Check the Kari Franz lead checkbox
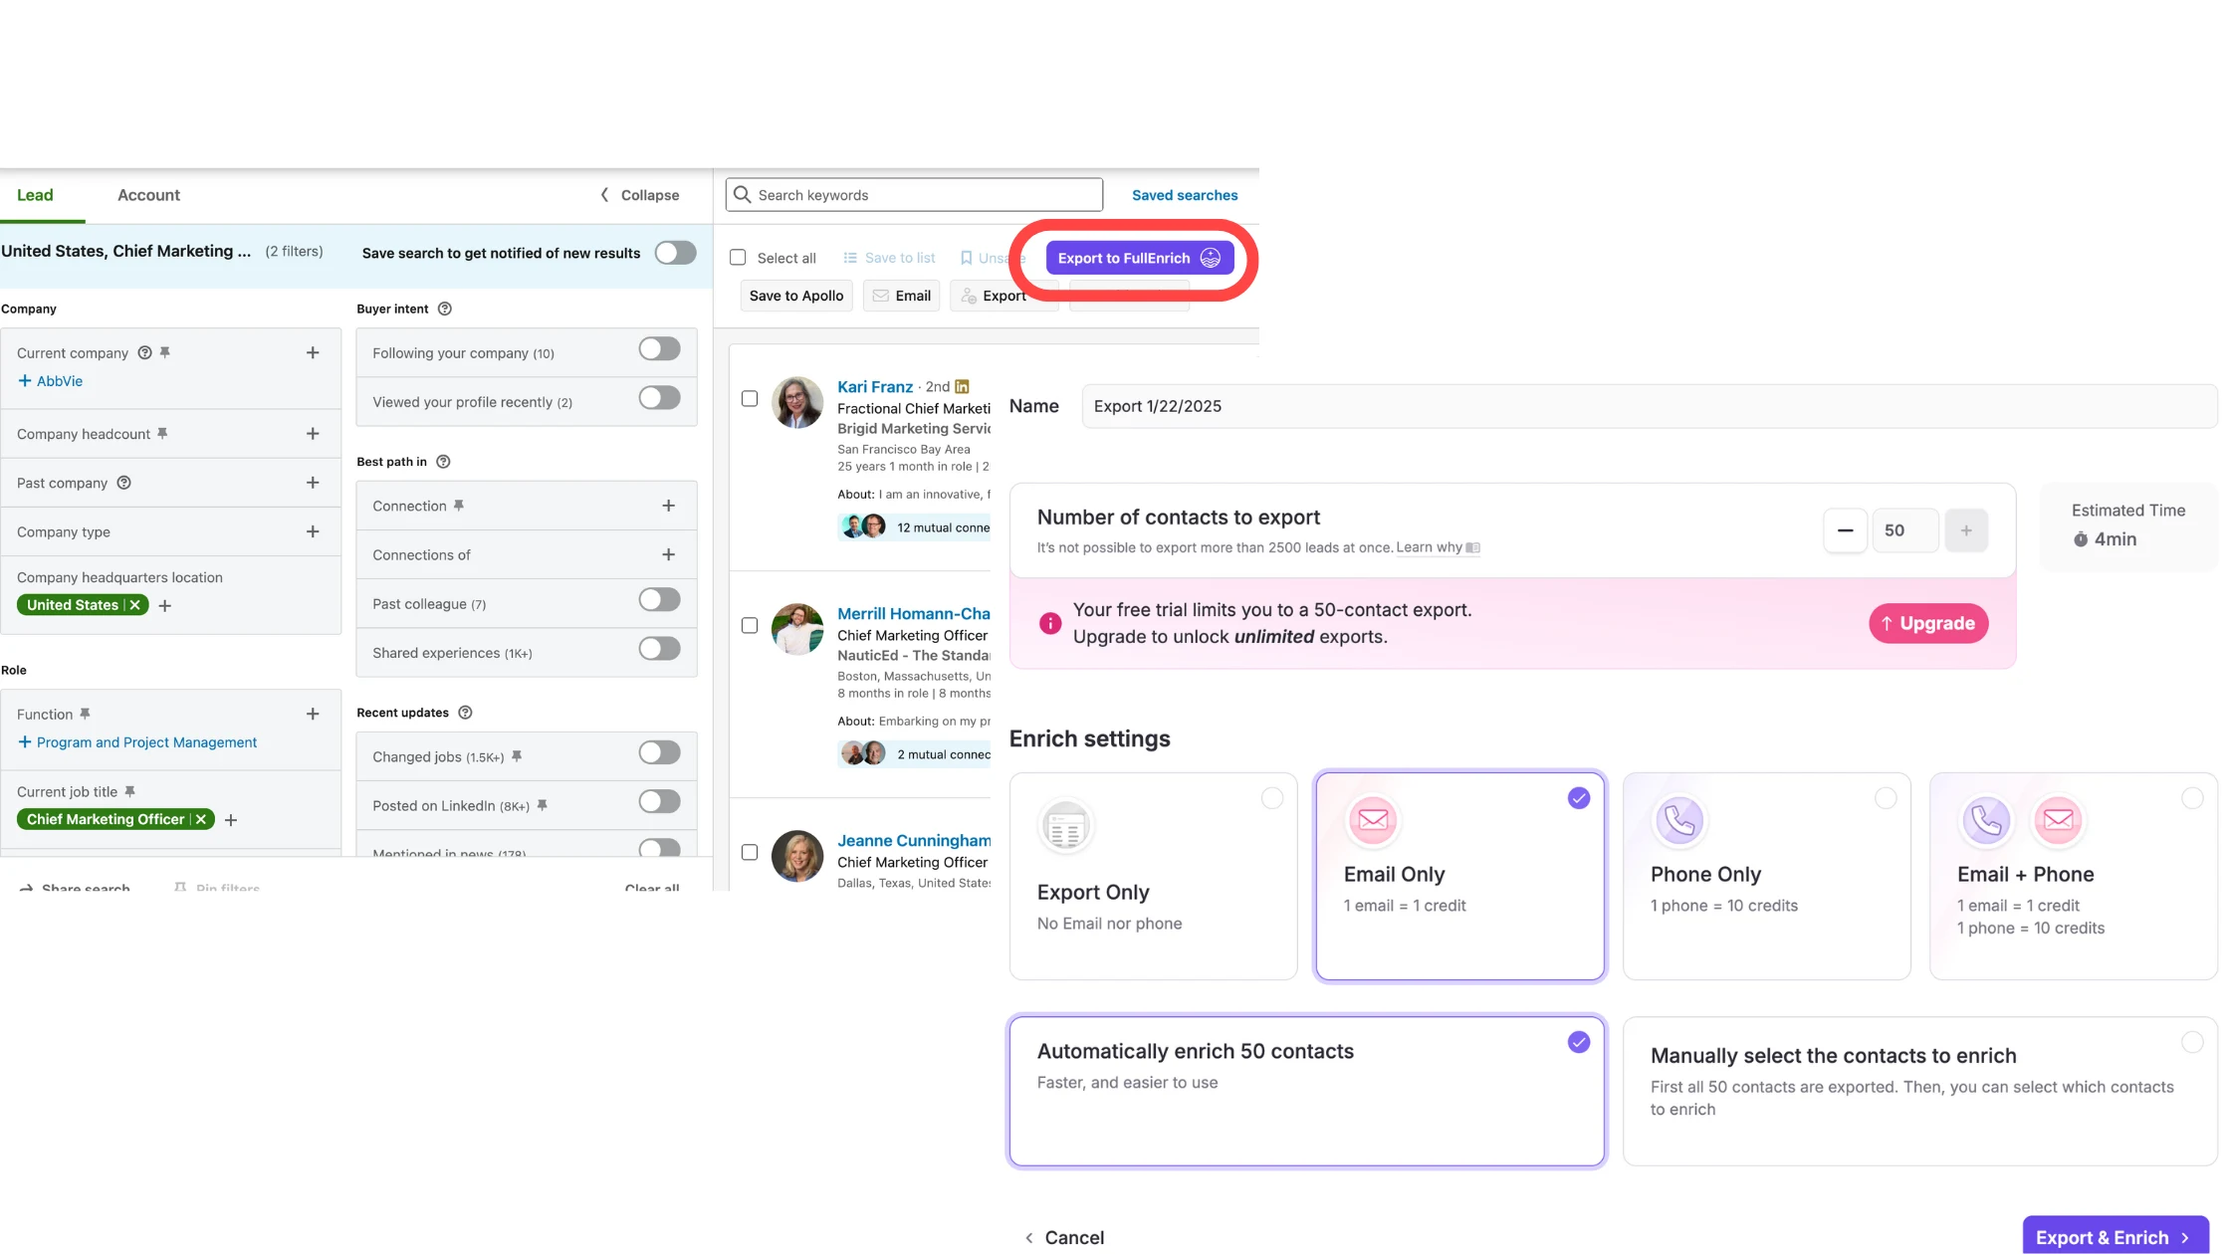Image resolution: width=2230 pixels, height=1254 pixels. (x=750, y=398)
